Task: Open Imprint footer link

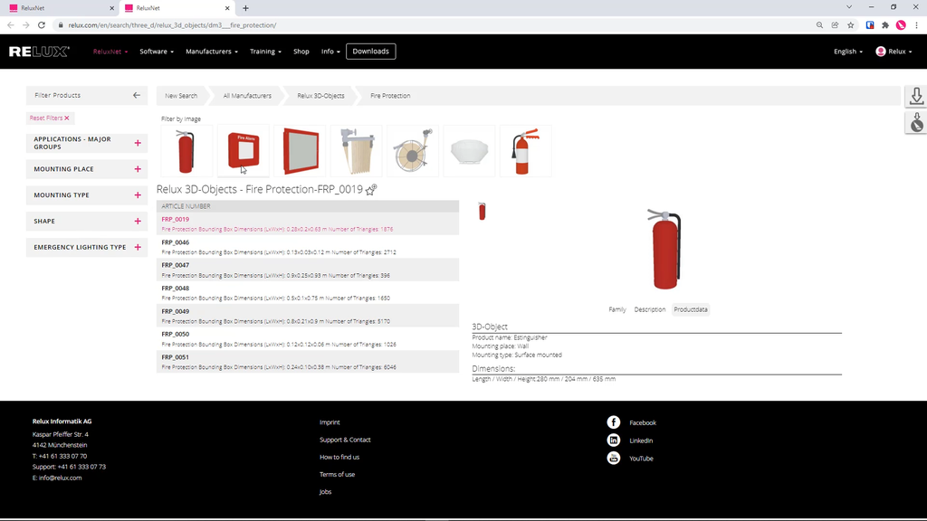Action: point(330,422)
